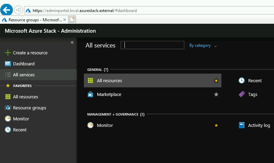Click the Favorites star icon in sidebar
274x163 pixels.
[x=8, y=86]
